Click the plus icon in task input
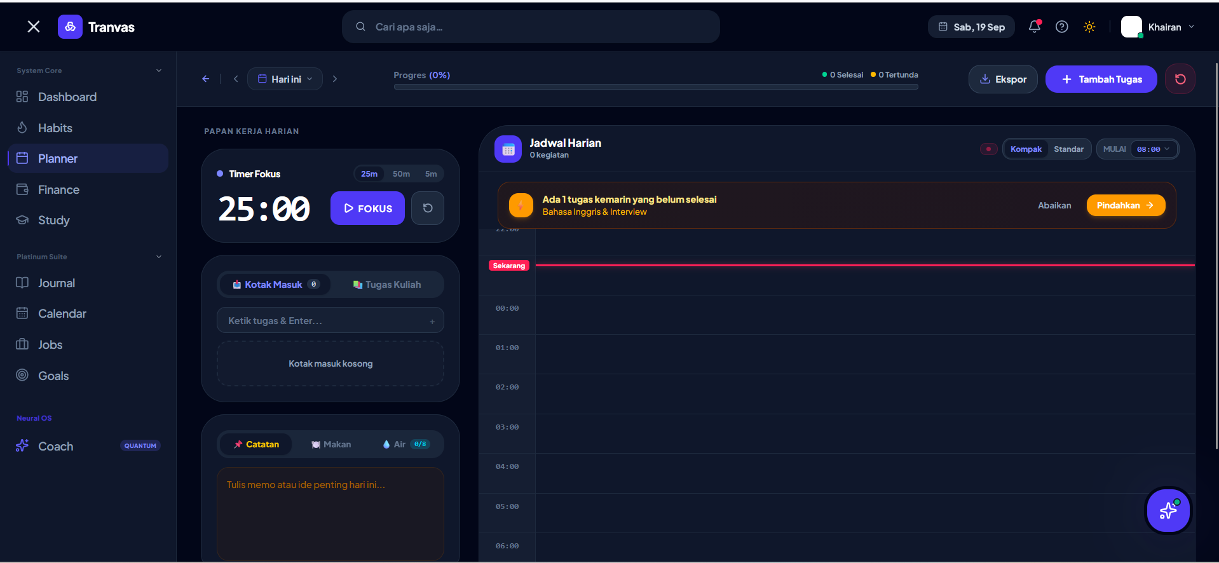 (x=432, y=322)
